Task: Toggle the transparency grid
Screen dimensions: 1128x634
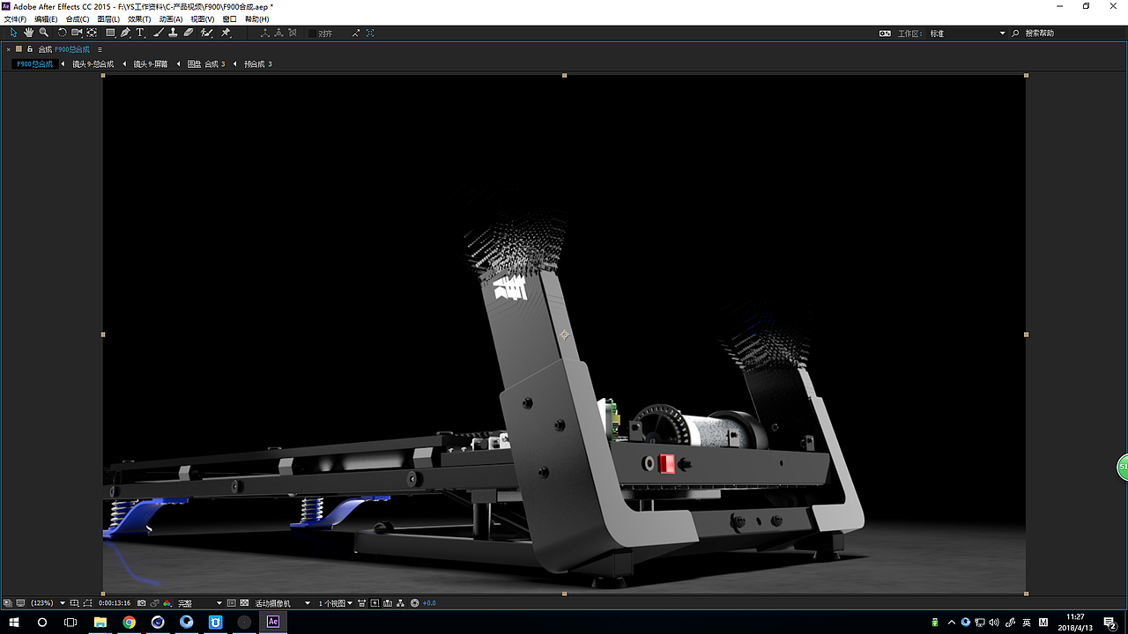Action: point(245,603)
